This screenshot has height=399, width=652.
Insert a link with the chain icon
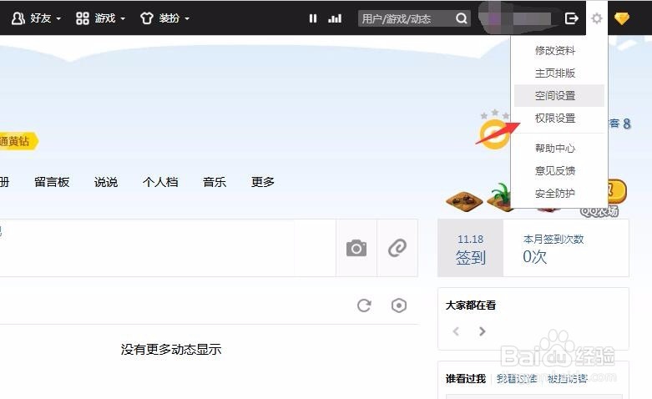pos(397,248)
